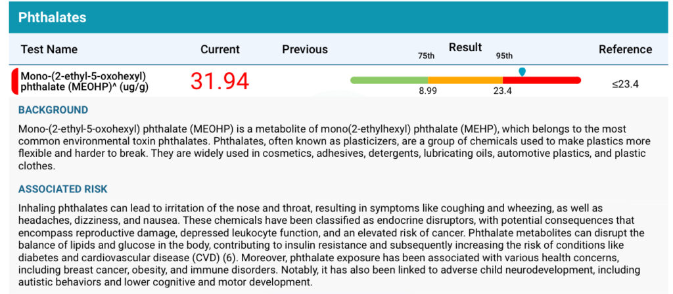The image size is (673, 294).
Task: Click the Current column header
Action: (220, 49)
